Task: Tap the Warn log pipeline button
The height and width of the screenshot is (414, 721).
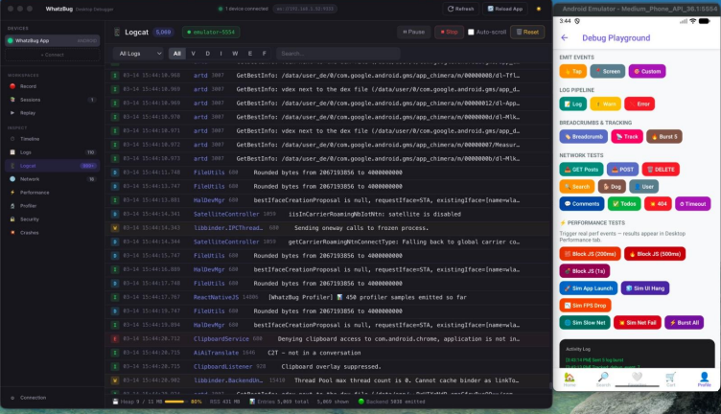Action: (605, 103)
